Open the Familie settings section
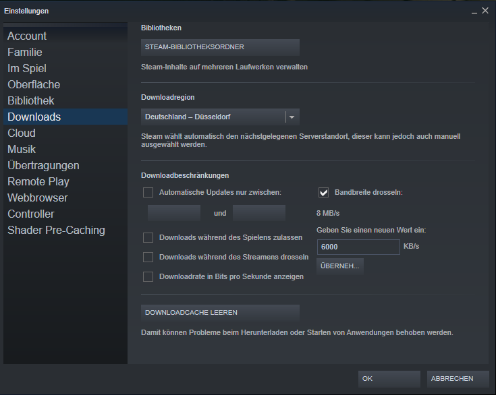496x395 pixels. pyautogui.click(x=65, y=52)
